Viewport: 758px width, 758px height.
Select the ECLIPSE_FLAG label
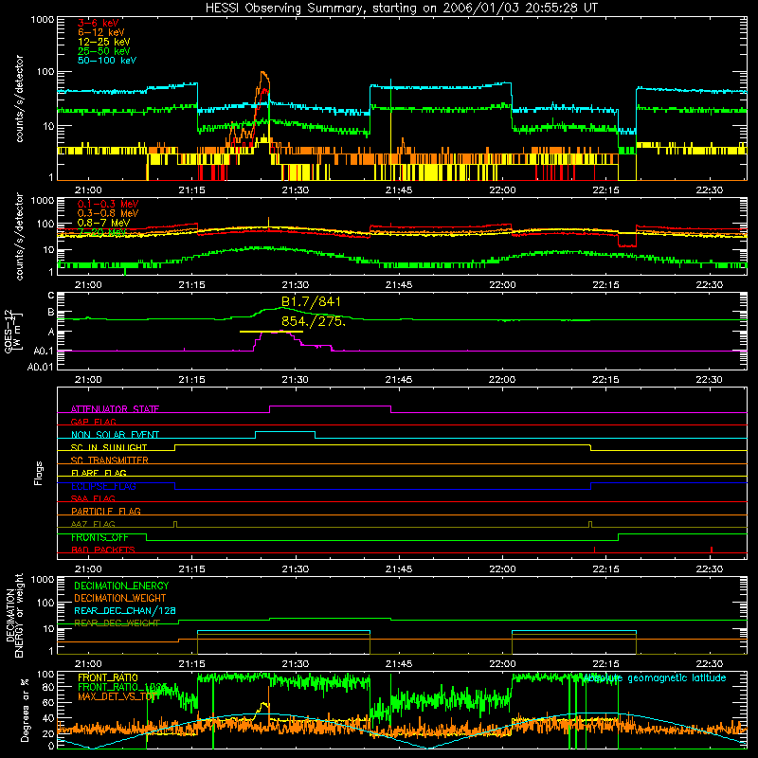click(103, 486)
